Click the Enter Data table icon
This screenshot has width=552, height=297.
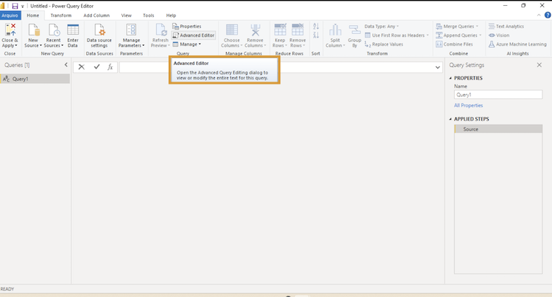point(73,30)
